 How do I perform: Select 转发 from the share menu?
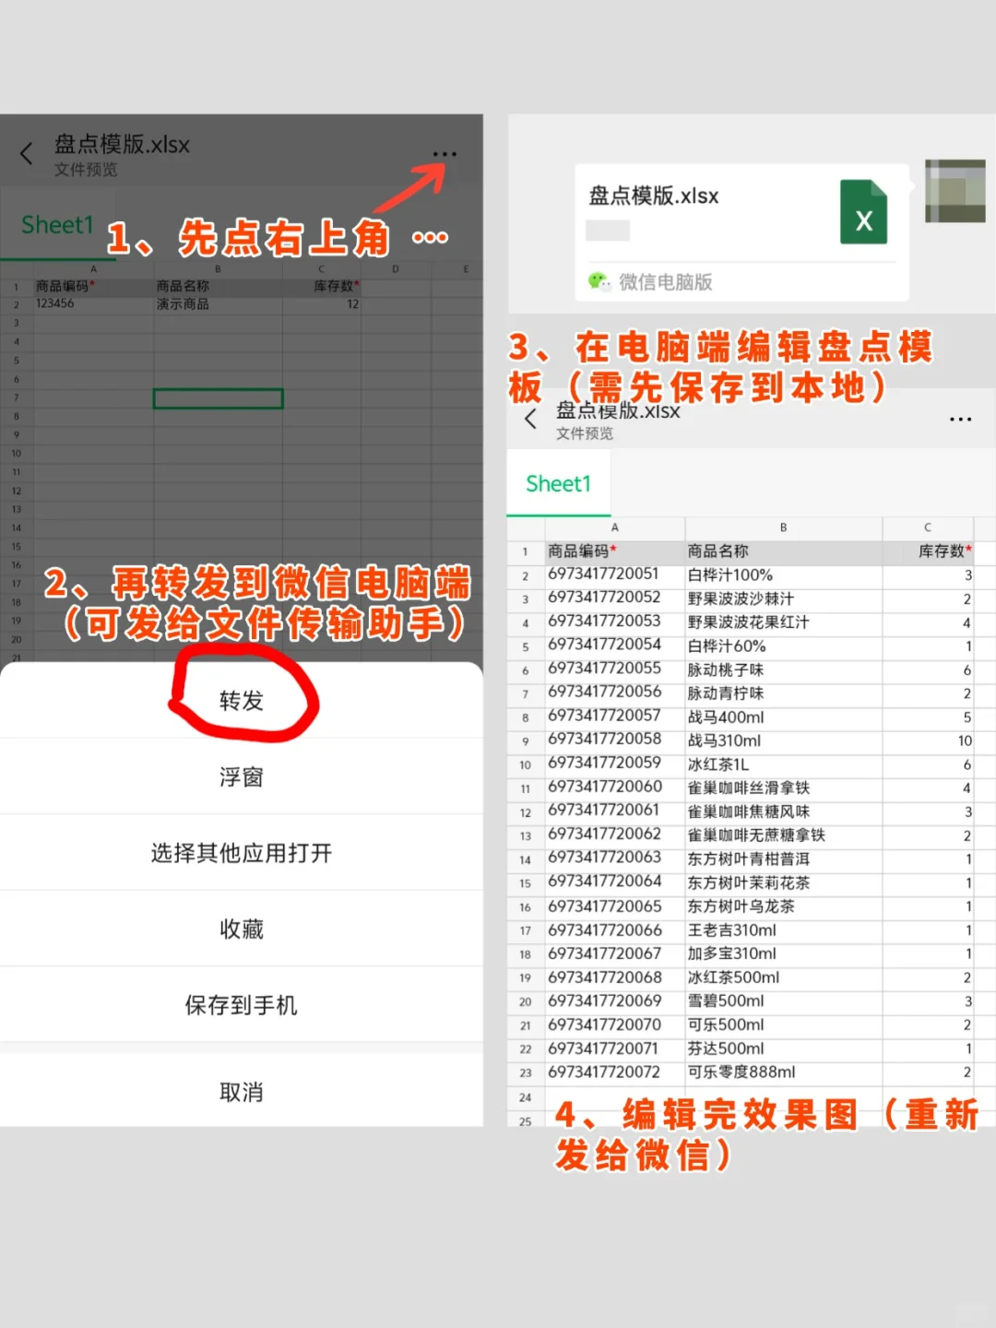[242, 701]
